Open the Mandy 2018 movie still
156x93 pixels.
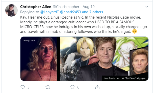click(39, 59)
